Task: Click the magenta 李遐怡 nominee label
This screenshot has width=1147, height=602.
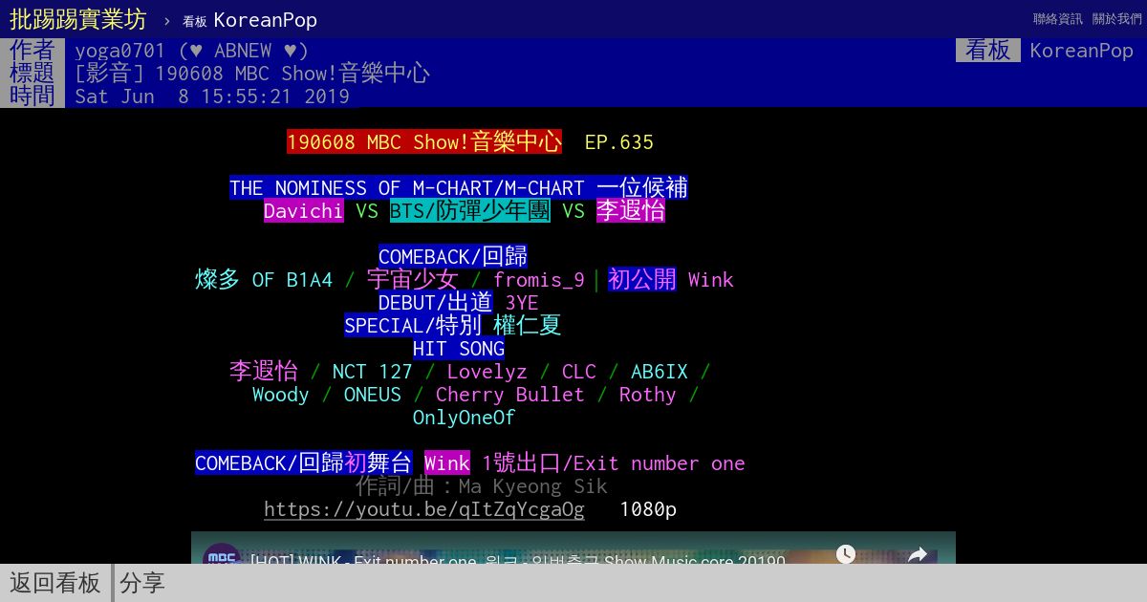Action: (631, 211)
